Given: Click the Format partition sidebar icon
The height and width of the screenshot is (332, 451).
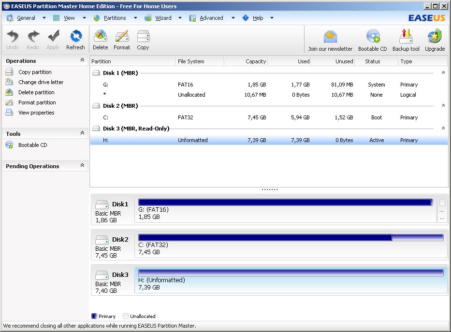Looking at the screenshot, I should click(x=9, y=102).
